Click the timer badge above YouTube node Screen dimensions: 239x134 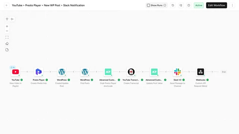[x=13, y=67]
